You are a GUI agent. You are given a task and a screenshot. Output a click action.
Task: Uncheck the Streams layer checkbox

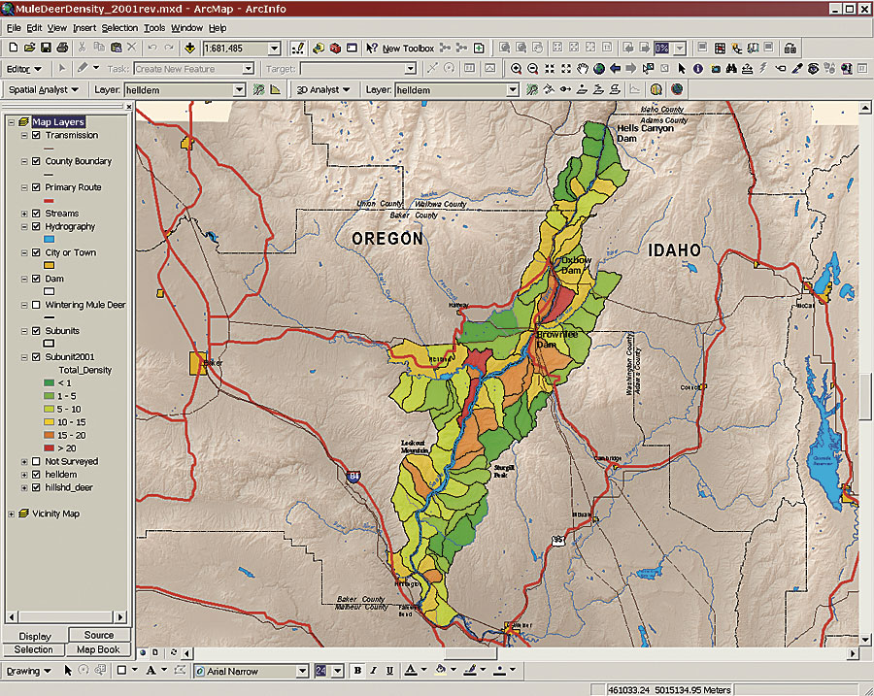point(36,214)
